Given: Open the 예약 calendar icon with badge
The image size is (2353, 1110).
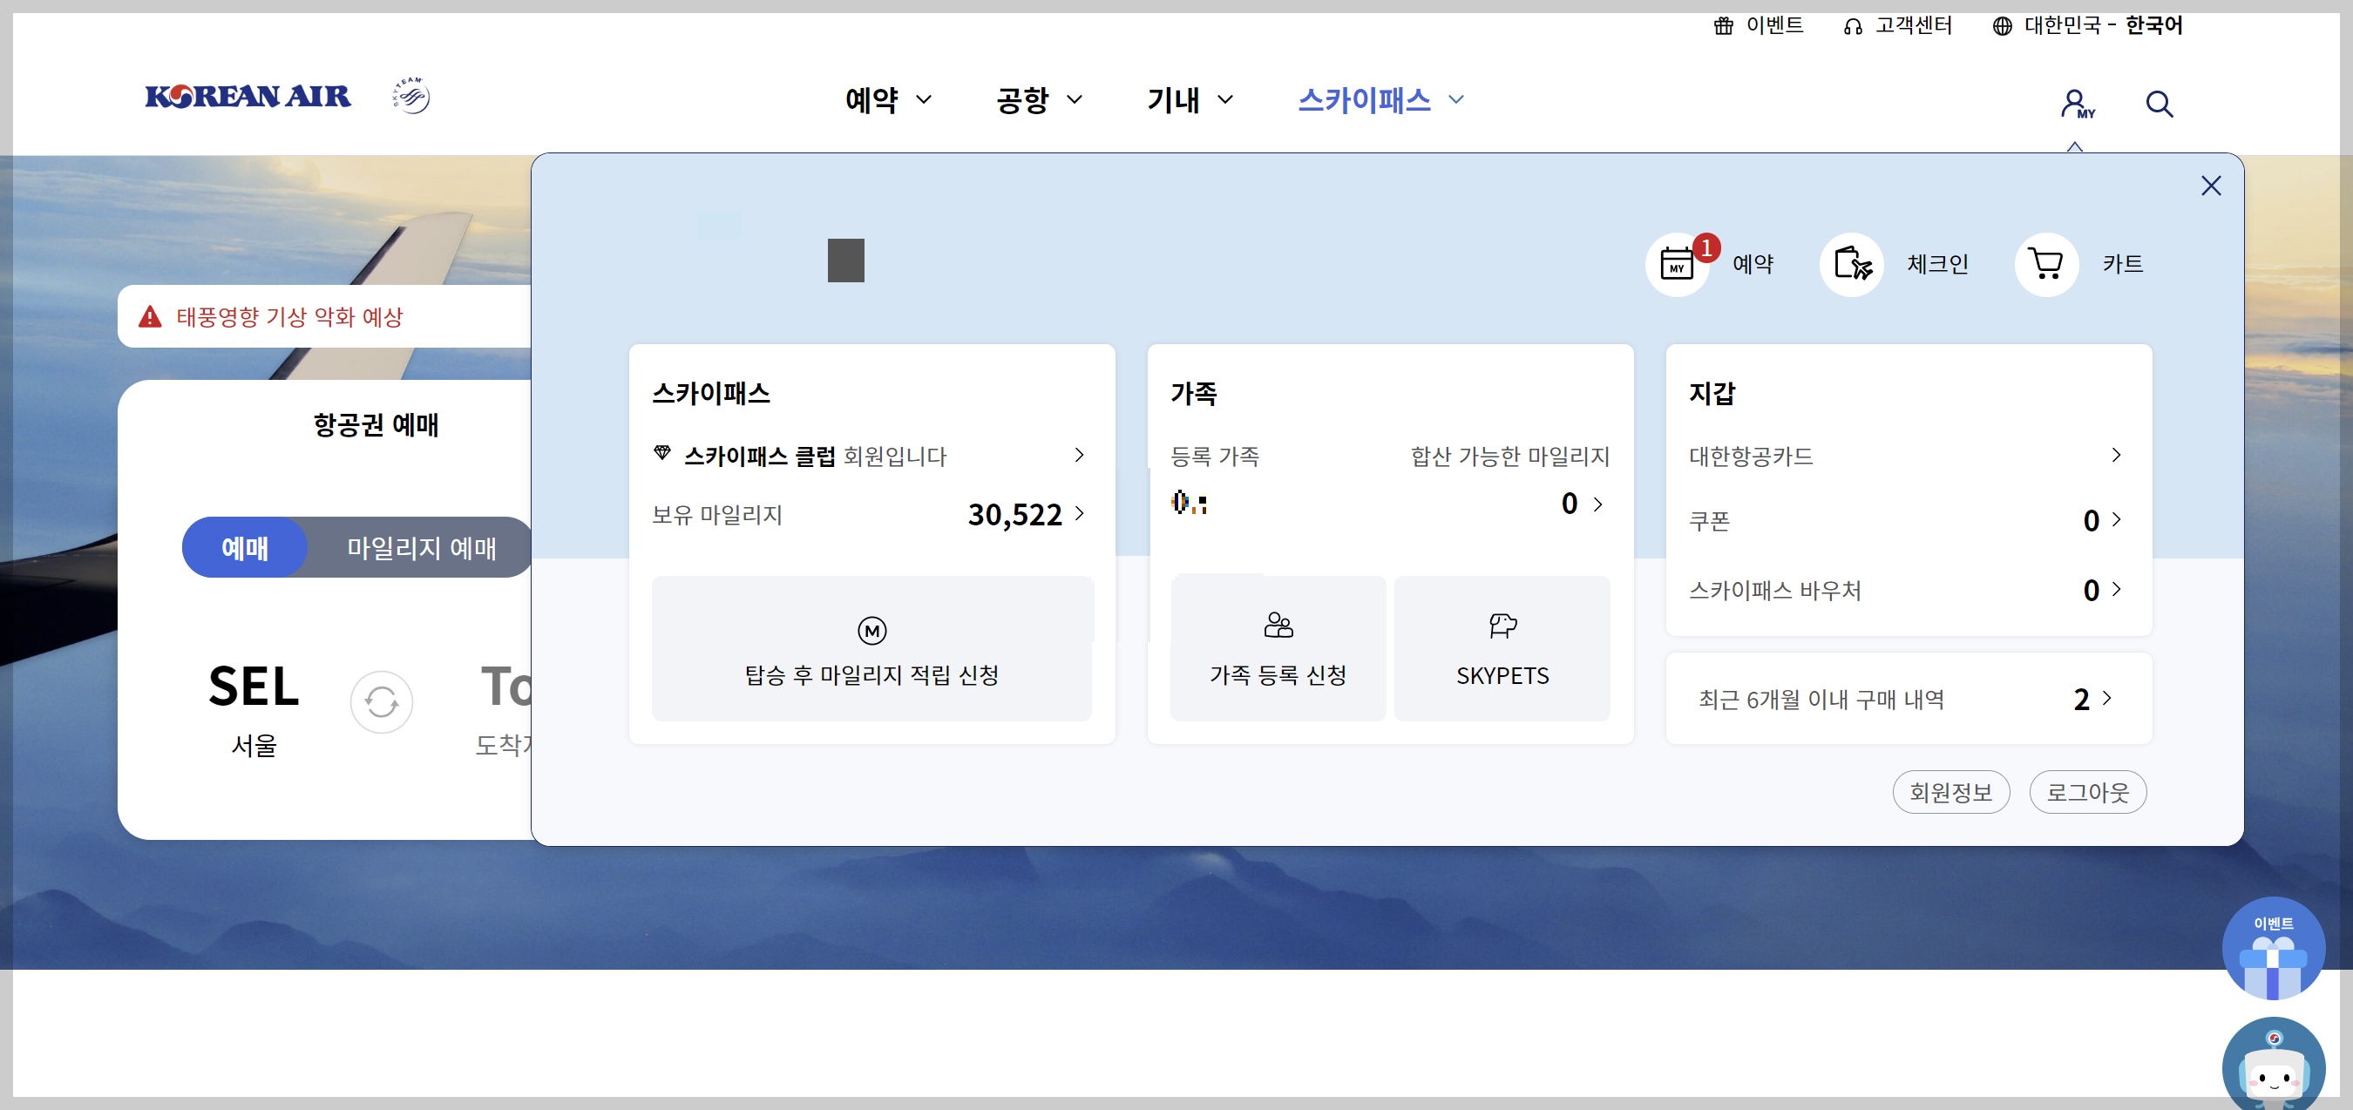Looking at the screenshot, I should (x=1677, y=265).
